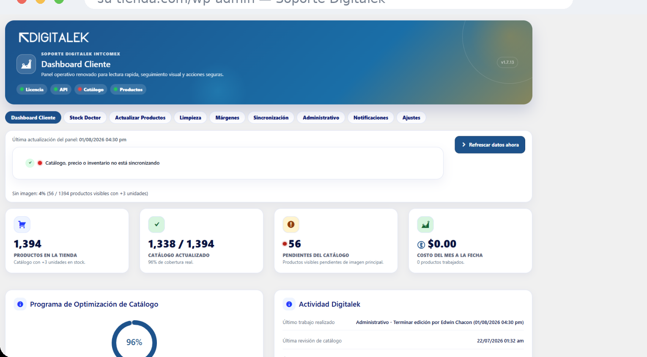Image resolution: width=647 pixels, height=357 pixels.
Task: Click the 1,394 products in store count
Action: coord(27,244)
